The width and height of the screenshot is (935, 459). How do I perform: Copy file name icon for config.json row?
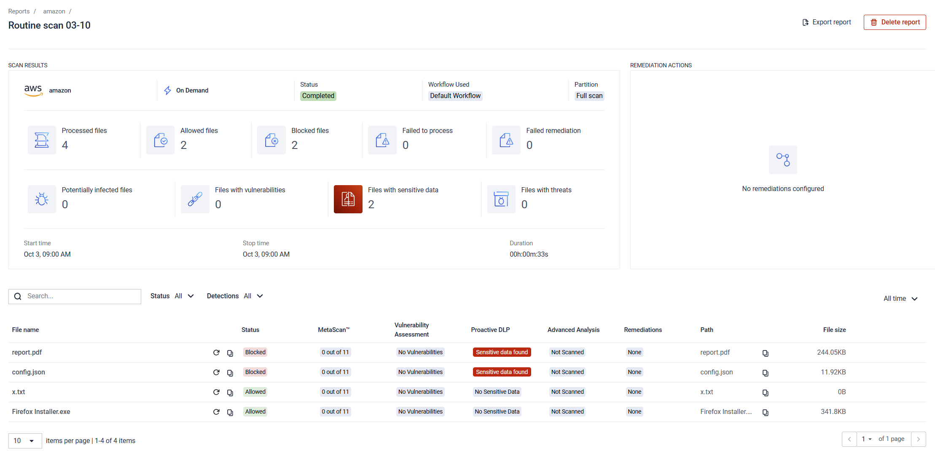tap(230, 373)
